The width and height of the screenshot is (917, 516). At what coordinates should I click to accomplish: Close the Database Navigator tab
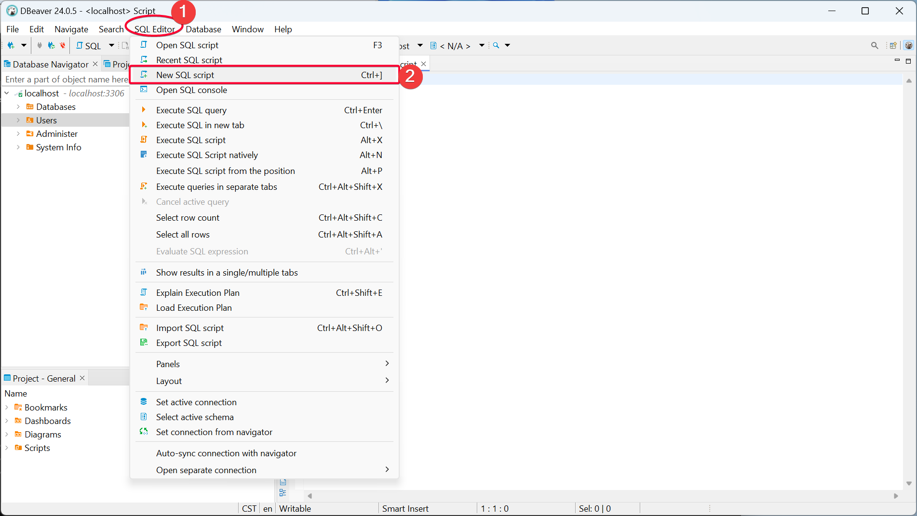pos(95,64)
